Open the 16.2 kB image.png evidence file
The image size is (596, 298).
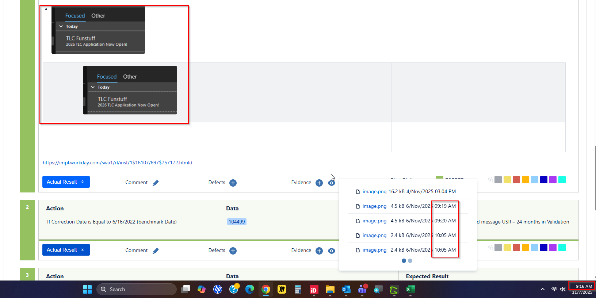coord(374,191)
